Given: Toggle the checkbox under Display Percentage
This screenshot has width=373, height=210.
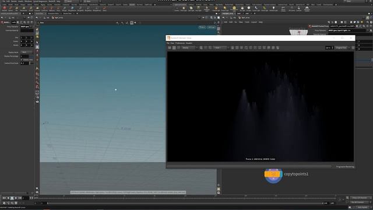Looking at the screenshot, I should tap(22, 60).
